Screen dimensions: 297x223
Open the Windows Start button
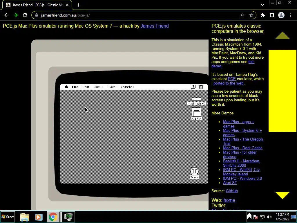(8, 217)
